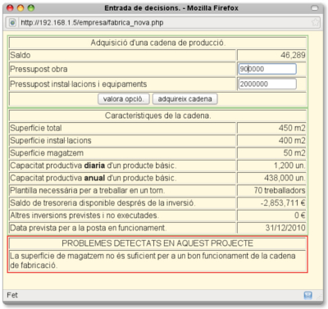Select the value '1,200 un.'
The width and height of the screenshot is (328, 309).
289,166
